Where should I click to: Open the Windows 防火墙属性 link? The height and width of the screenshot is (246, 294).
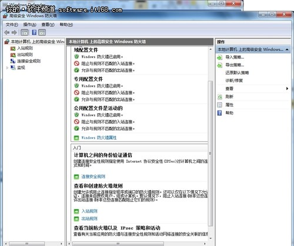point(99,138)
